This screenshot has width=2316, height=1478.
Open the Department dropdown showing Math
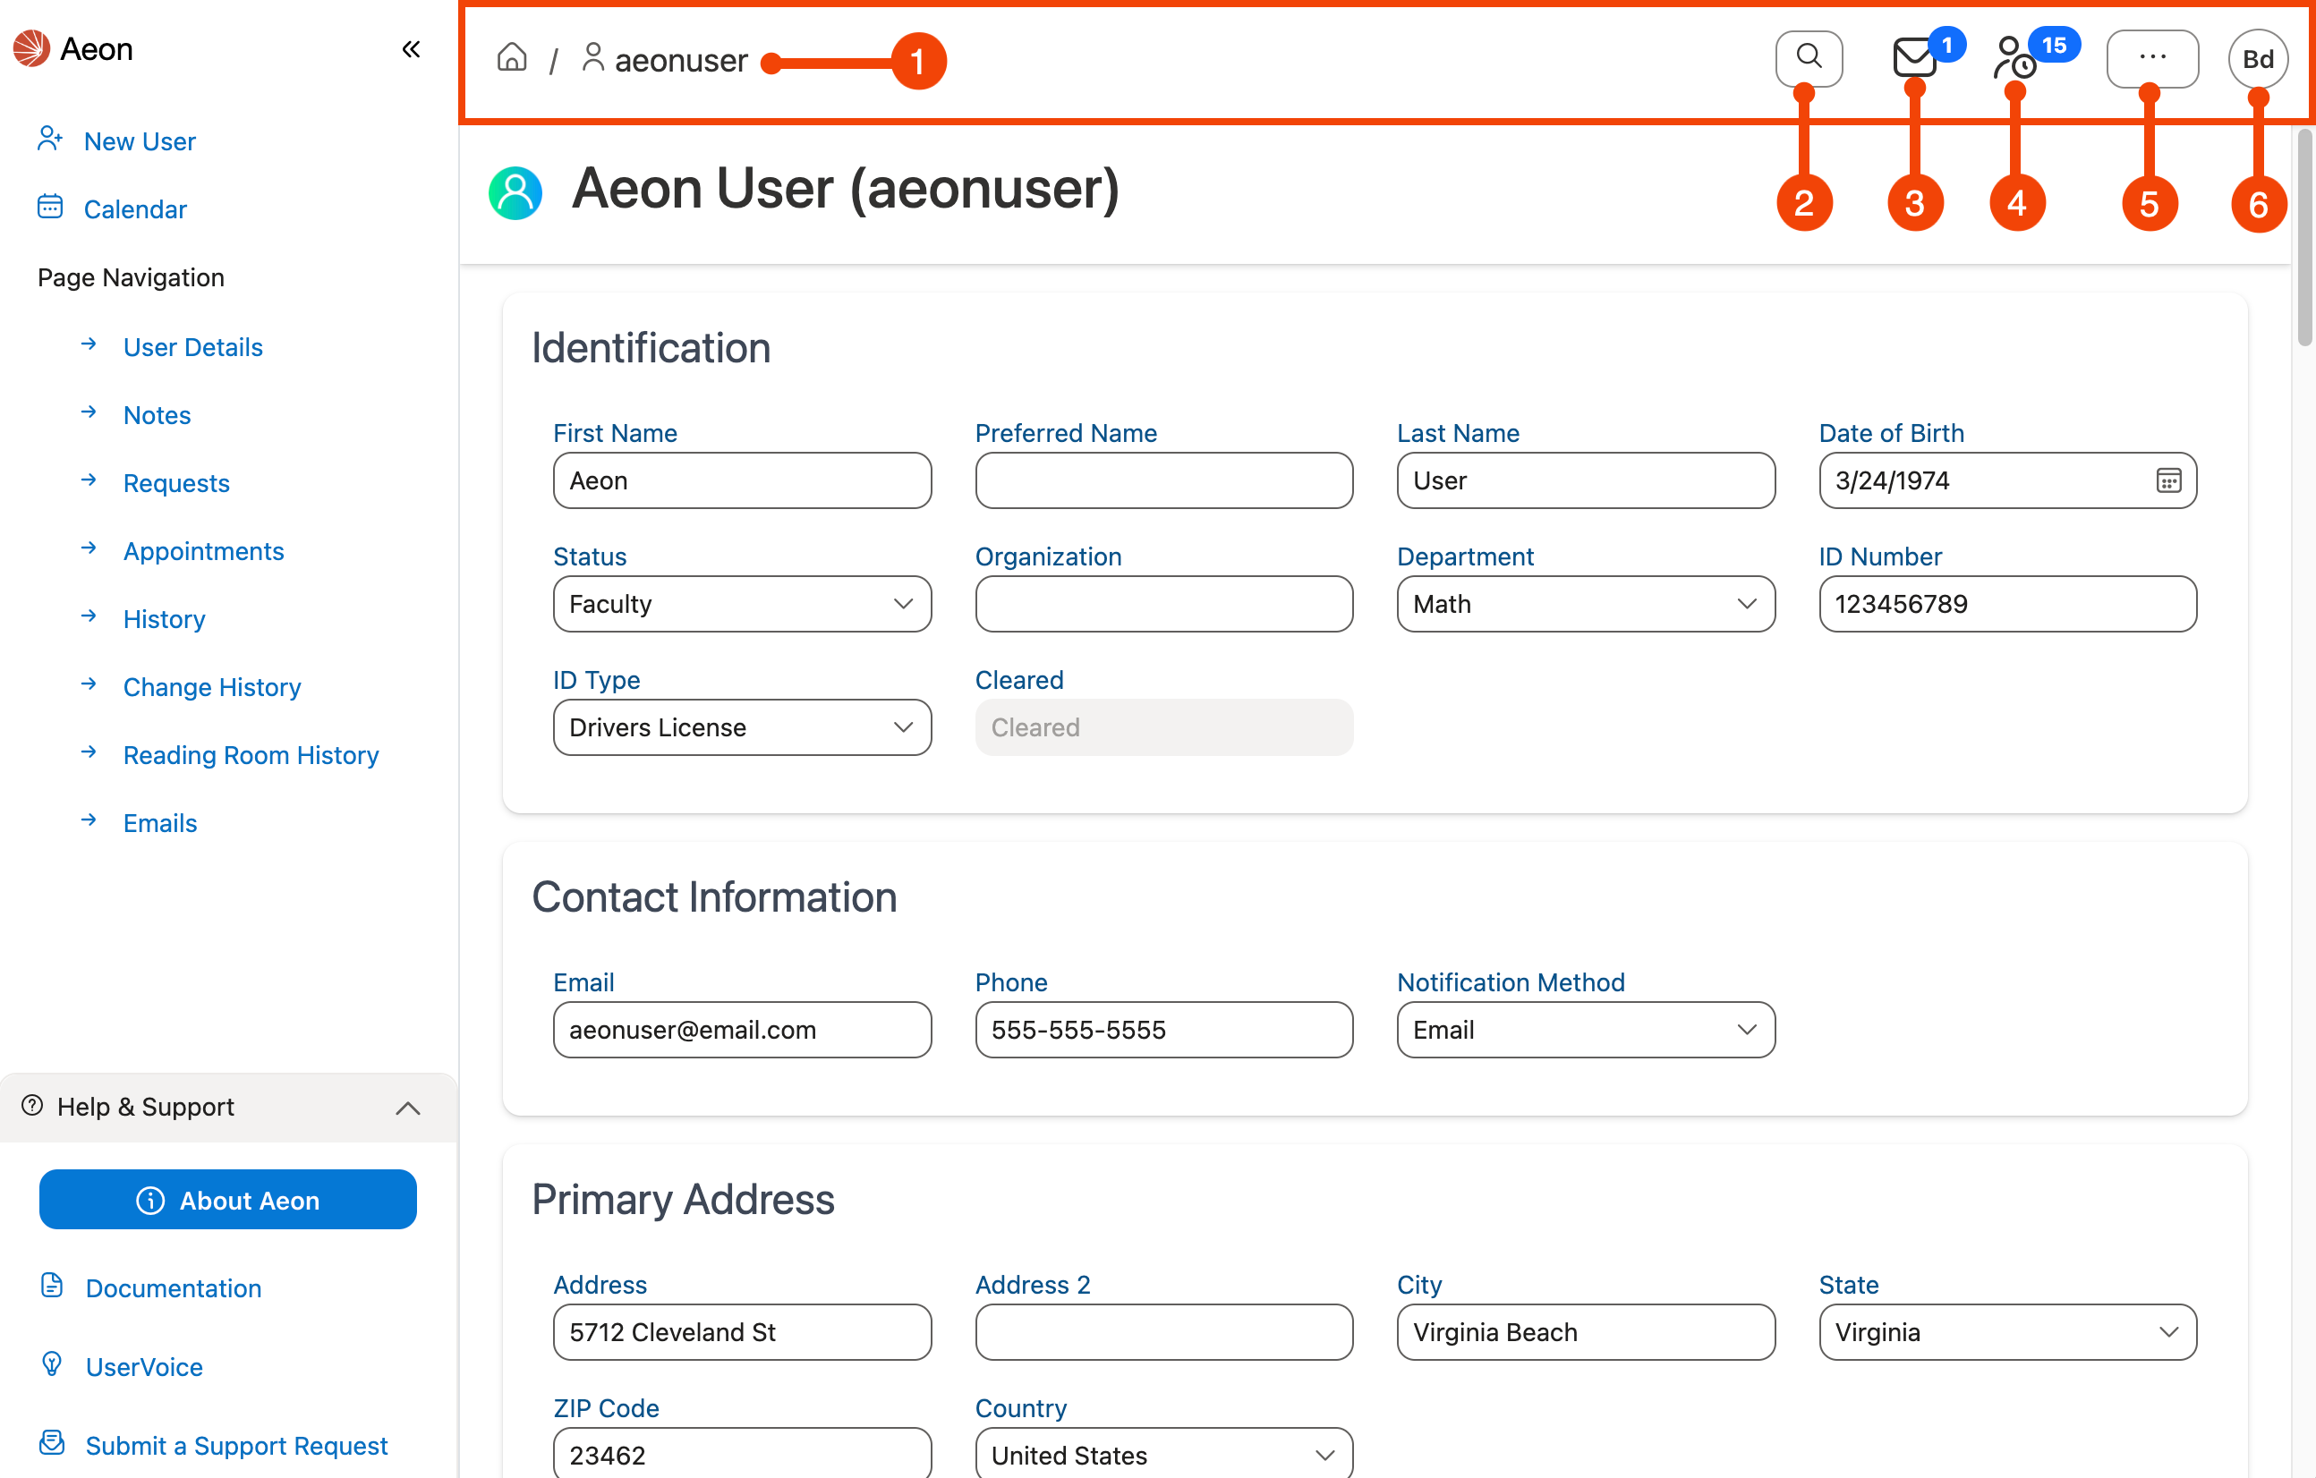[x=1585, y=604]
